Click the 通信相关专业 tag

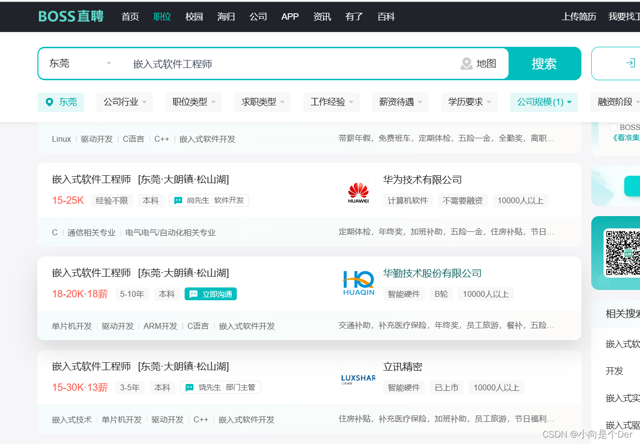(x=92, y=232)
